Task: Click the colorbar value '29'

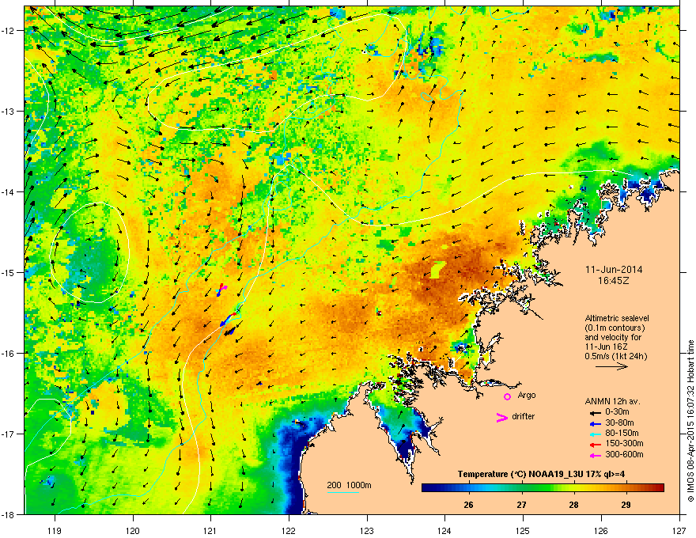Action: (626, 505)
